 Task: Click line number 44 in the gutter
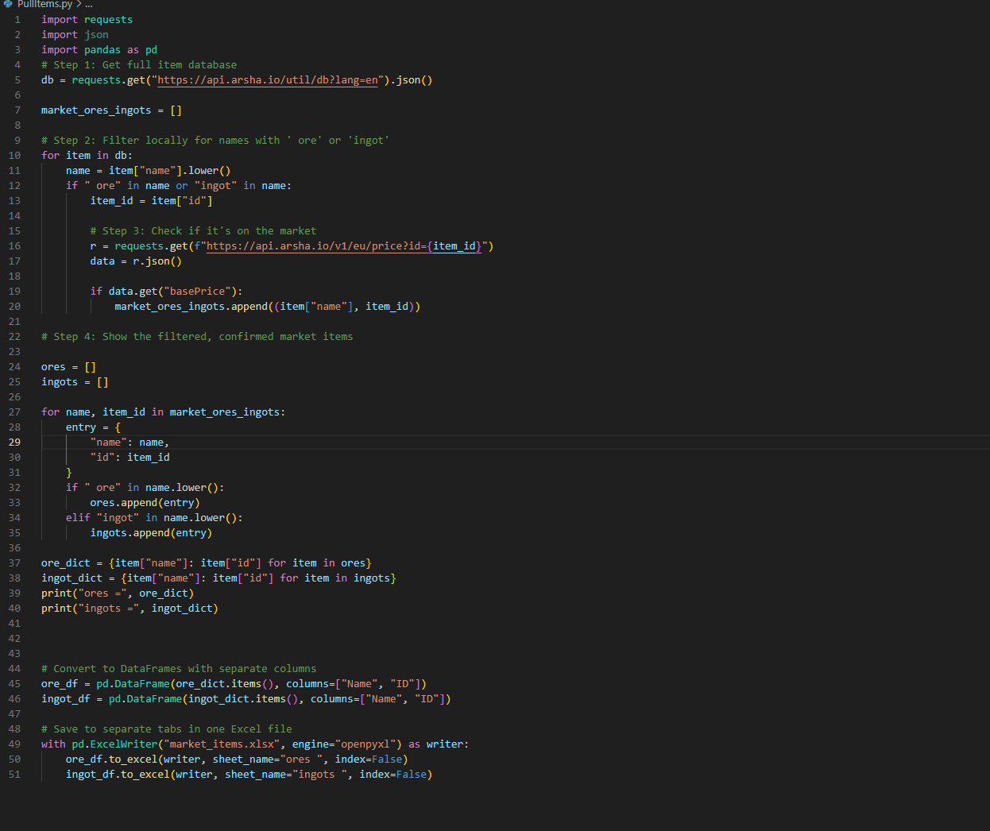pos(15,669)
